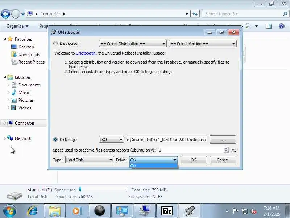Open the Select Distribution dropdown
This screenshot has width=290, height=218.
coord(133,44)
